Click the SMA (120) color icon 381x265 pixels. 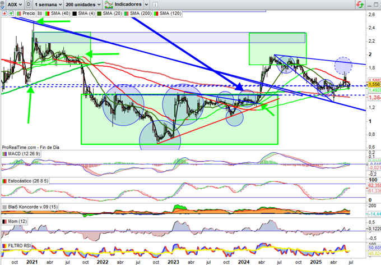(156, 13)
